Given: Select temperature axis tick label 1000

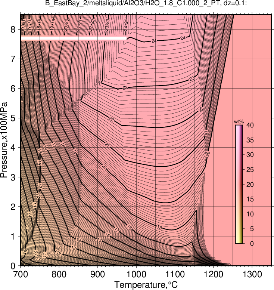Looking at the screenshot, I should click(136, 274).
